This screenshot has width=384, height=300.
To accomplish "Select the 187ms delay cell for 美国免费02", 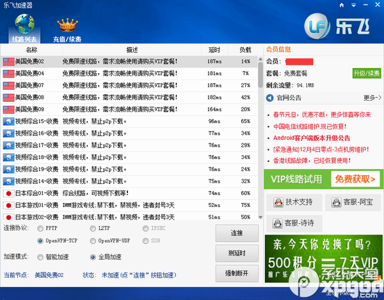I will click(x=214, y=62).
